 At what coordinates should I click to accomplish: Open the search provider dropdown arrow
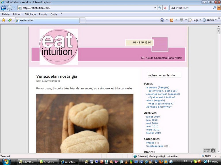click(219, 8)
